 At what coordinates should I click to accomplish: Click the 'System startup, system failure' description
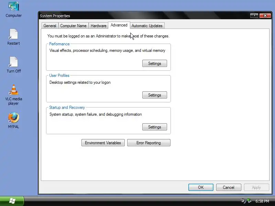click(x=96, y=114)
